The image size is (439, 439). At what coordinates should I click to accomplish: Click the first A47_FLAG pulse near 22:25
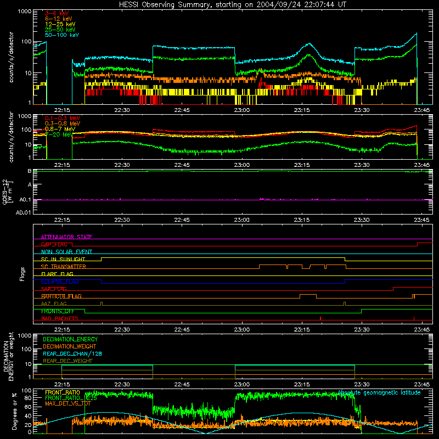[102, 303]
